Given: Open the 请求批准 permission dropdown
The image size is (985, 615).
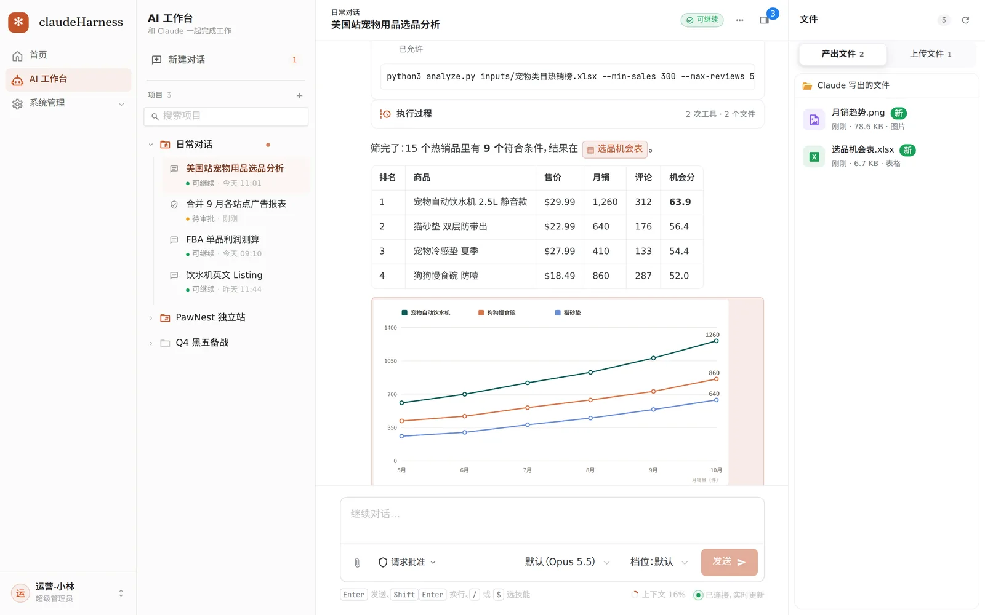Looking at the screenshot, I should (407, 562).
